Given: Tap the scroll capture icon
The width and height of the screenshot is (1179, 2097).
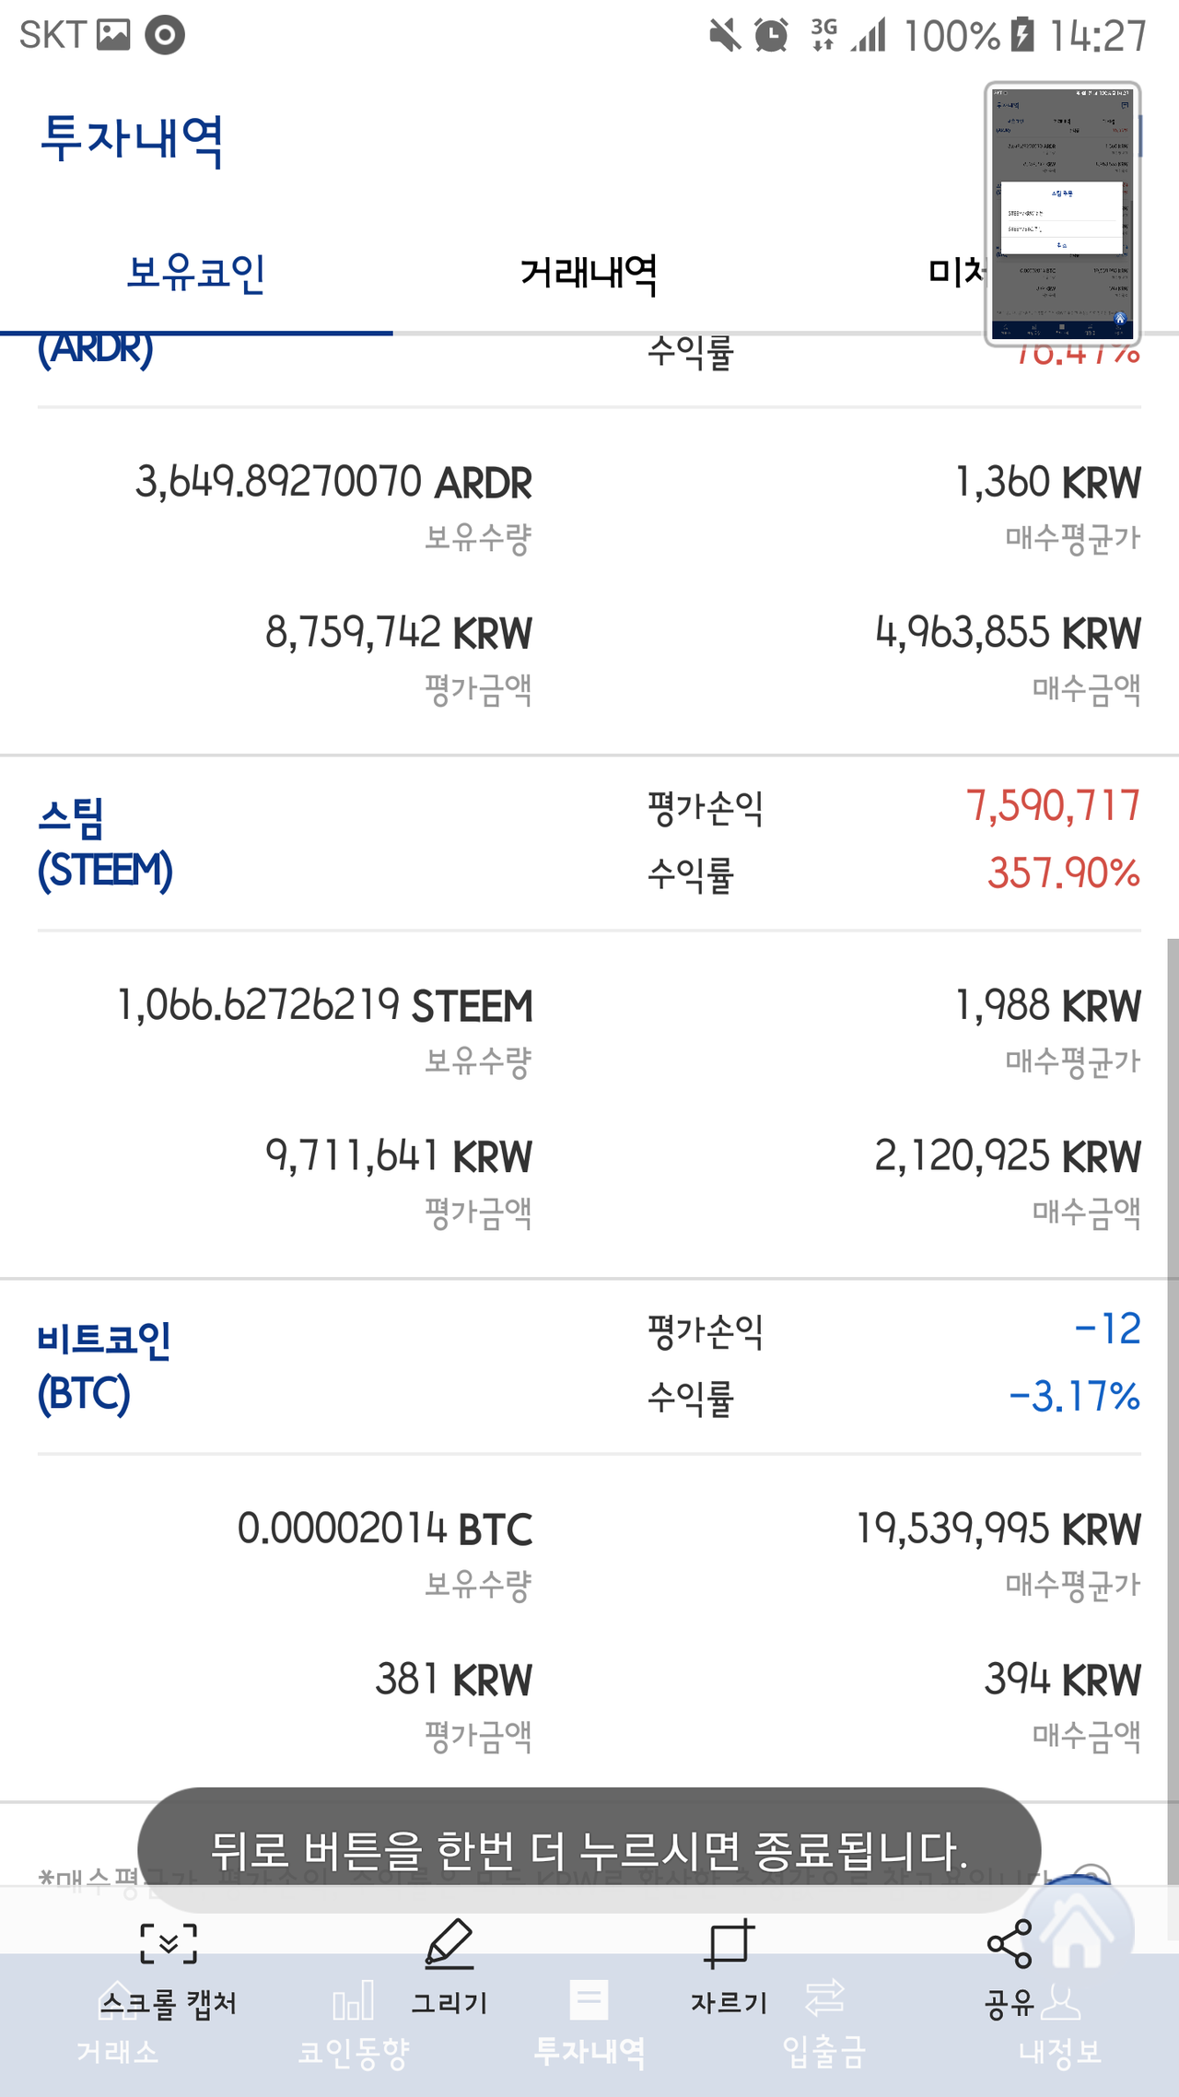Looking at the screenshot, I should [169, 1943].
